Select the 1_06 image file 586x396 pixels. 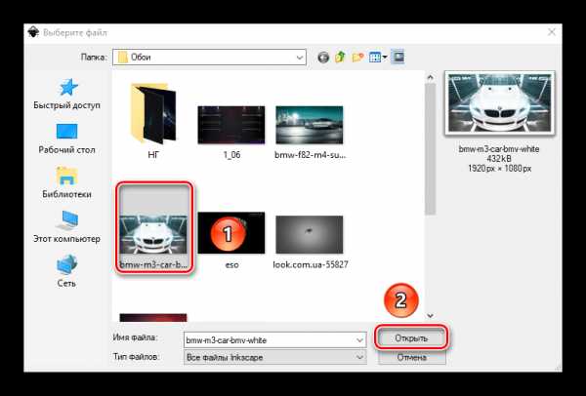(231, 132)
